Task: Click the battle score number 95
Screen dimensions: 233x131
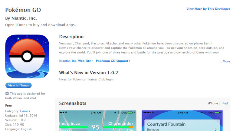Action: (x=96, y=127)
